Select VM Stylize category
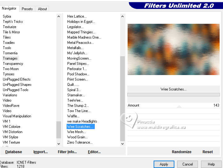The image size is (223, 168). coord(11,137)
